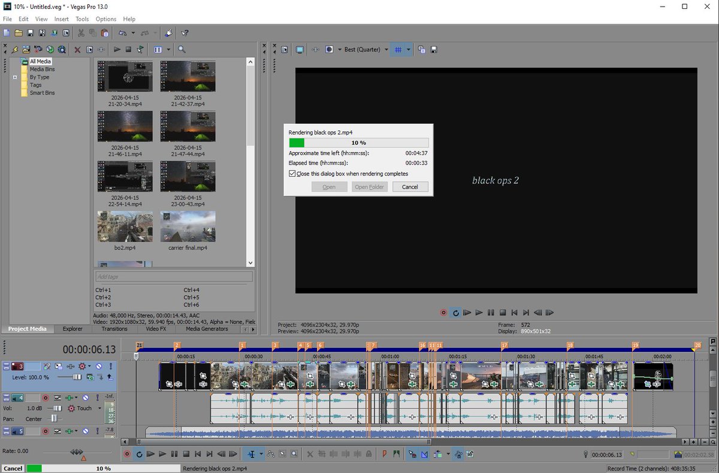This screenshot has width=719, height=473.
Task: Click the Add tags input field
Action: [174, 277]
